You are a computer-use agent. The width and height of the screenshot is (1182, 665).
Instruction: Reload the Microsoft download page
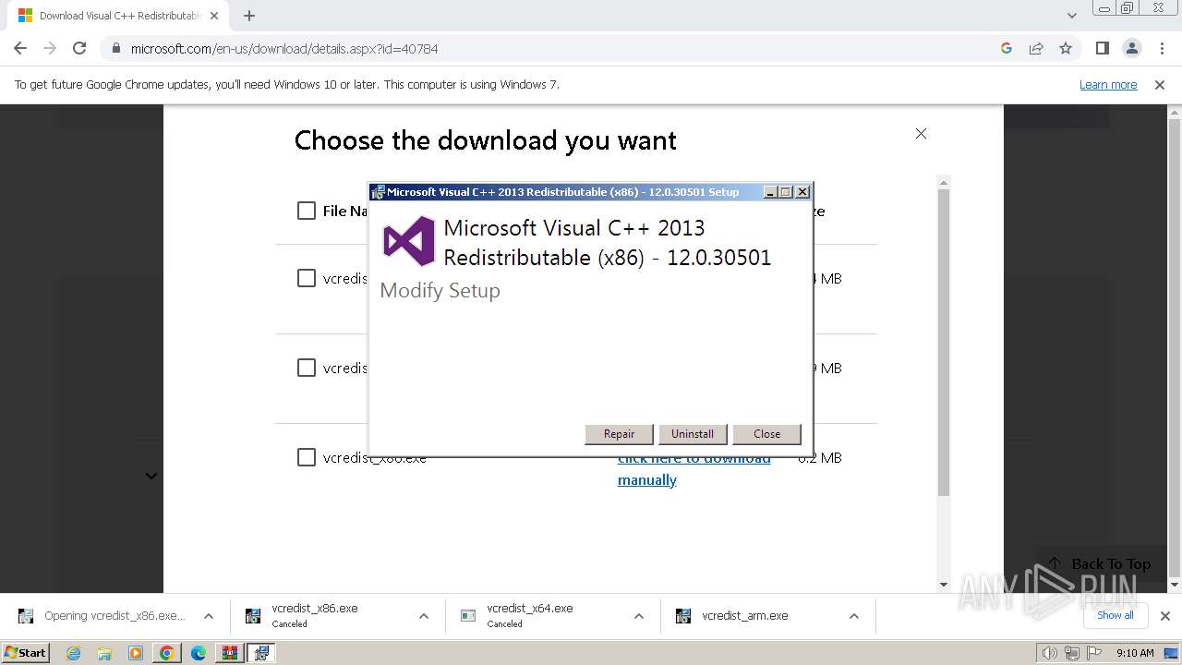[x=79, y=48]
